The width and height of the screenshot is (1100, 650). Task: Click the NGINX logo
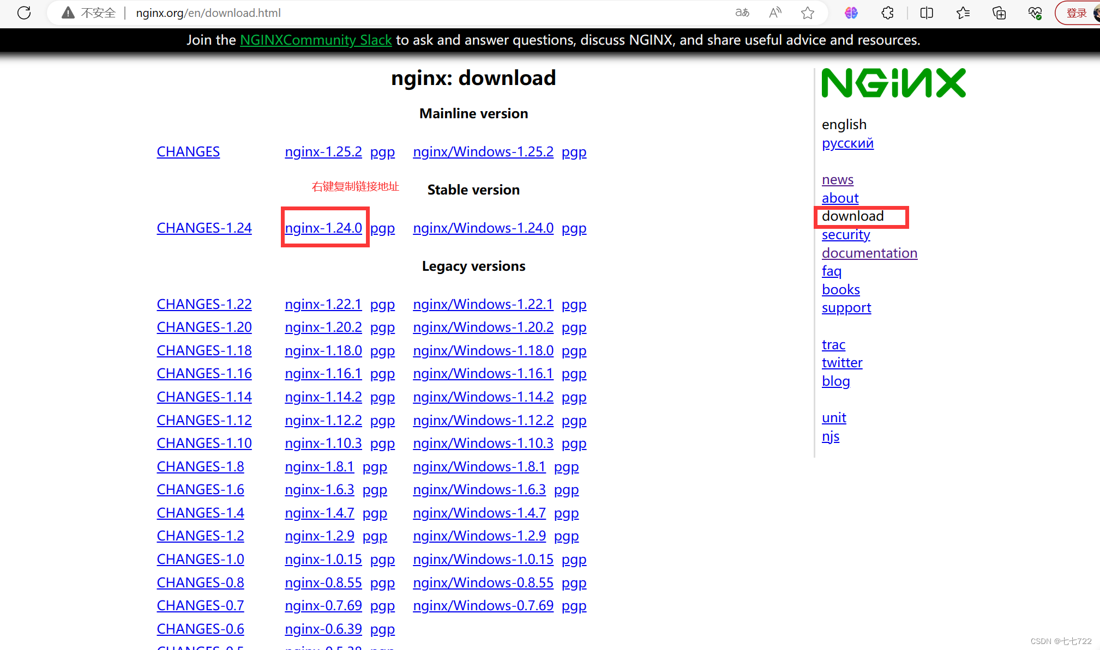tap(893, 83)
